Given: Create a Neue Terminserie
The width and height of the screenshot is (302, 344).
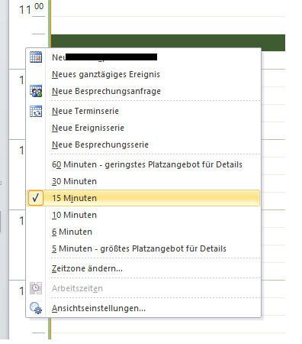Looking at the screenshot, I should 143,111.
